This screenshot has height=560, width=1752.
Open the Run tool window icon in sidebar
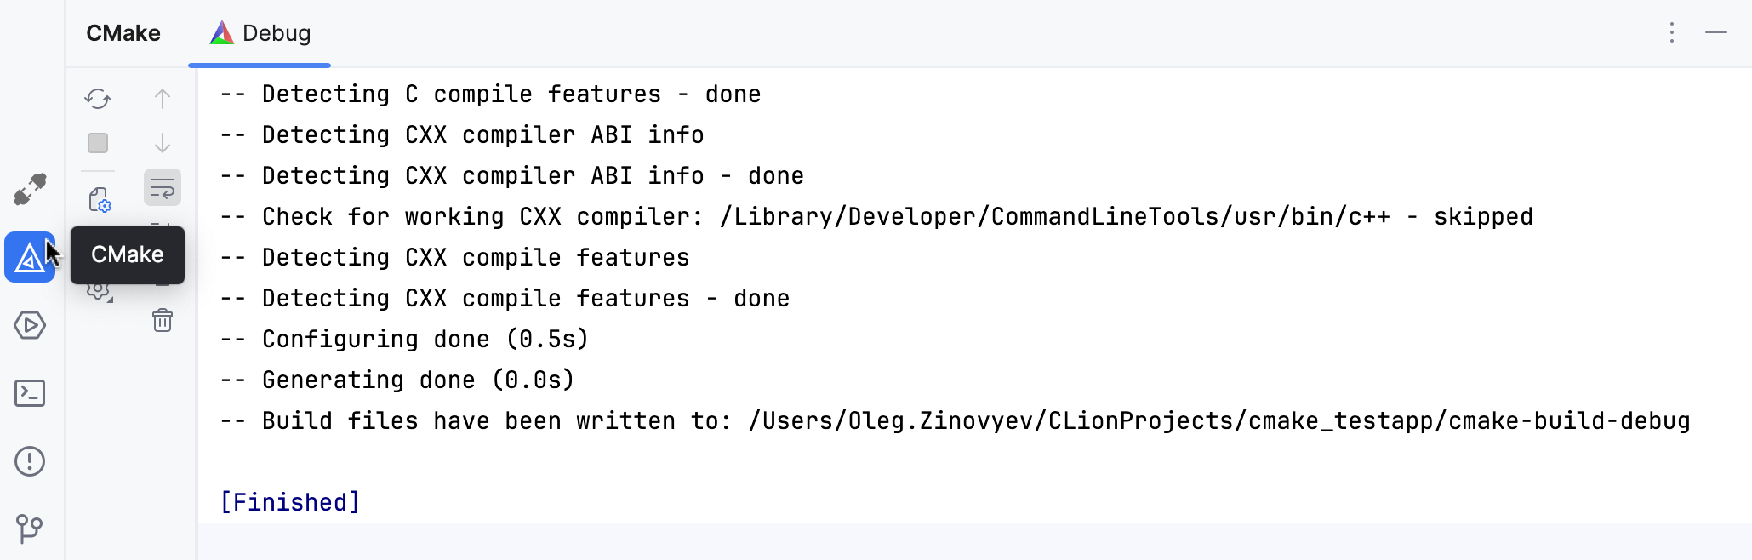click(x=30, y=325)
